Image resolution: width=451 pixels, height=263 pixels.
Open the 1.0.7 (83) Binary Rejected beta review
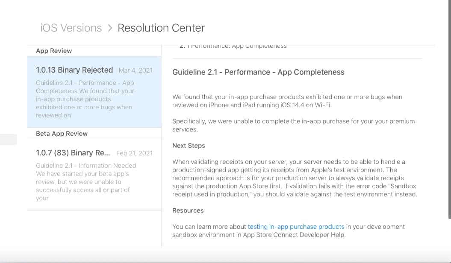click(73, 152)
